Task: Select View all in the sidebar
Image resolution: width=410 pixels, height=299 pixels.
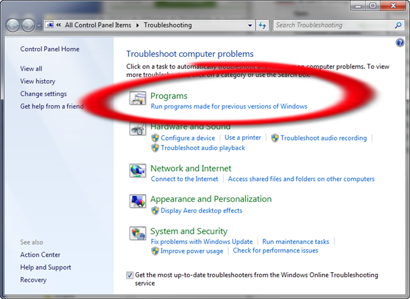Action: point(31,68)
